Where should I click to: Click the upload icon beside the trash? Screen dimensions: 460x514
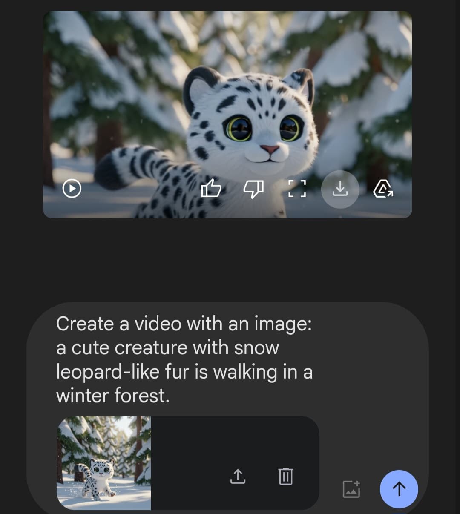coord(238,476)
